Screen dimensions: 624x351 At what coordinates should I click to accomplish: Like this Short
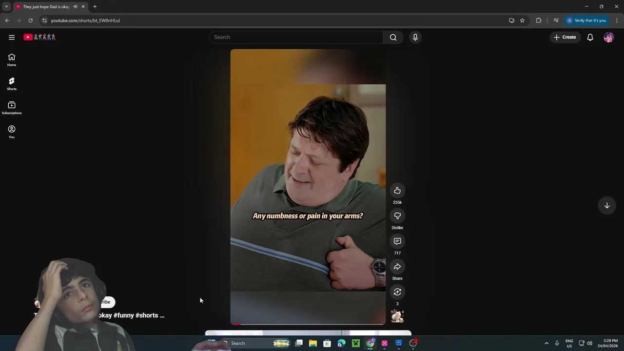point(397,191)
